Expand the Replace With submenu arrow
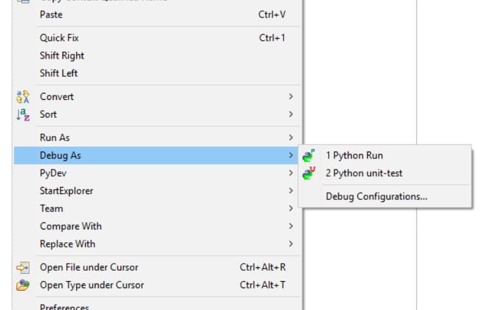Image resolution: width=494 pixels, height=310 pixels. (x=290, y=244)
